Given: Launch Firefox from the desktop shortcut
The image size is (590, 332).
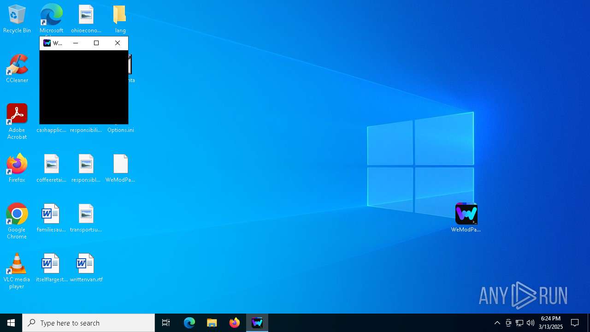Looking at the screenshot, I should pos(17,168).
